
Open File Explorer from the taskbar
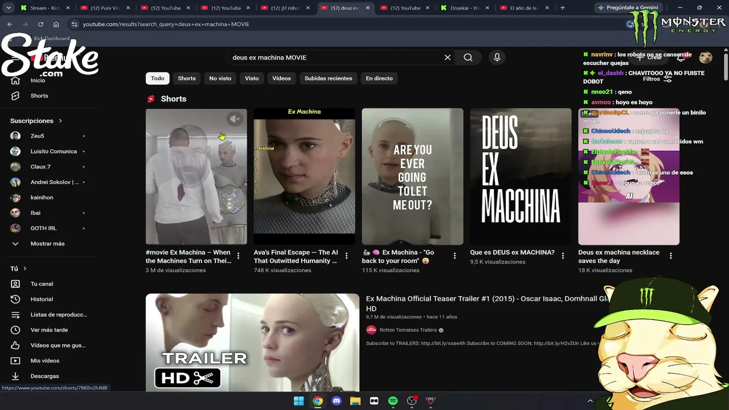[x=355, y=401]
